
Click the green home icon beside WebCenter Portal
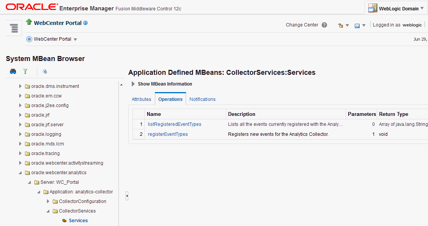(29, 23)
